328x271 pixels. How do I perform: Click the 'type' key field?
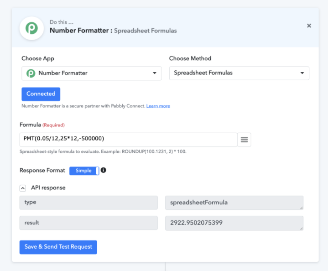coord(89,203)
